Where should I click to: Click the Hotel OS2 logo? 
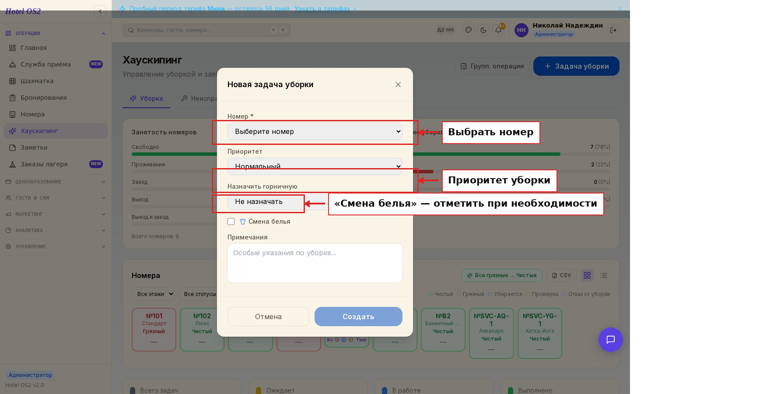[x=23, y=11]
